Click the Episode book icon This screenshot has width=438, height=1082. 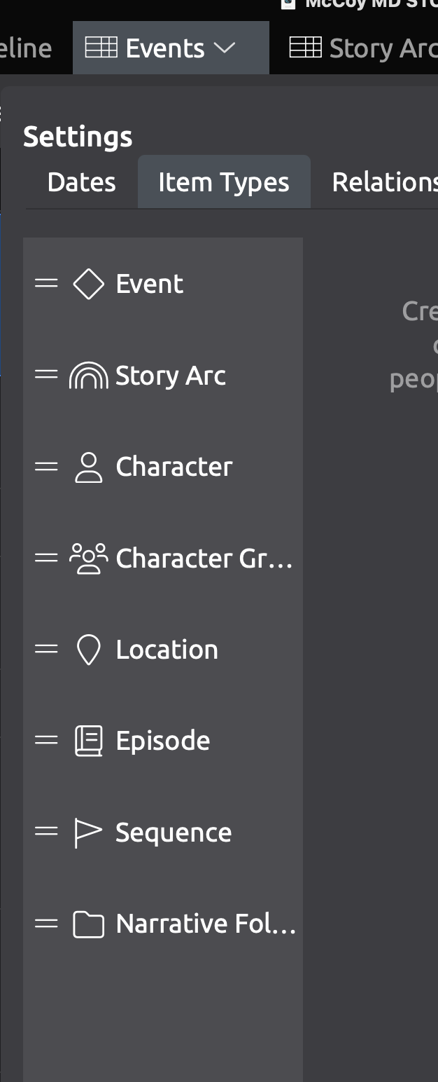pos(88,741)
